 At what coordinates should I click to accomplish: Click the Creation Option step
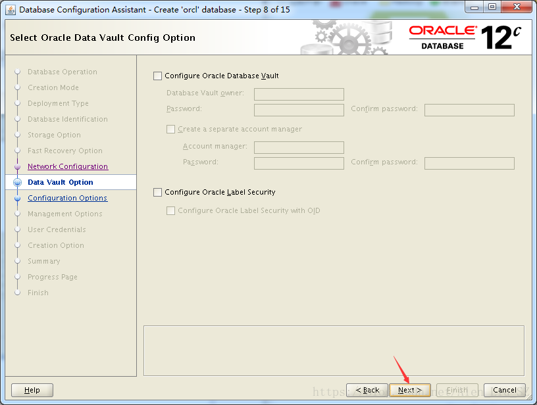pos(55,245)
